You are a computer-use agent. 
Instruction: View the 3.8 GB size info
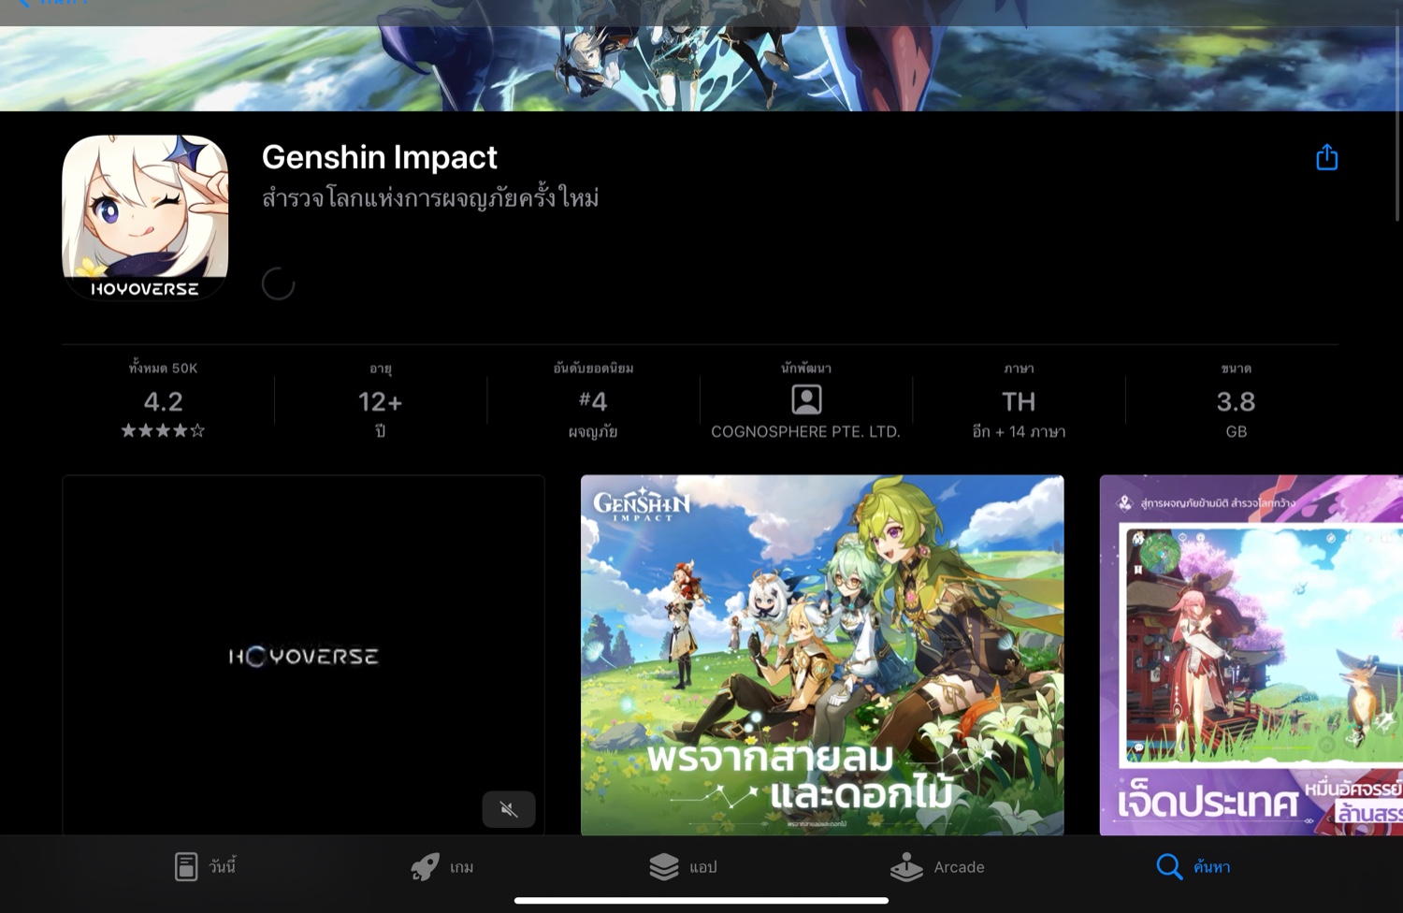click(1236, 401)
